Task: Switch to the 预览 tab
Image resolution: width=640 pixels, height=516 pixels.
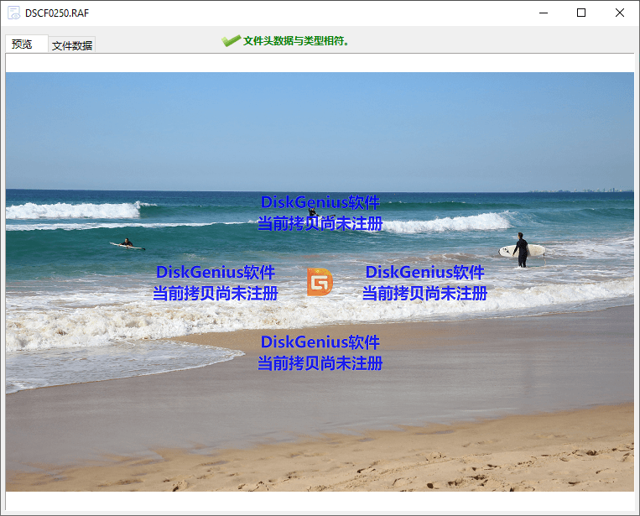Action: pos(27,44)
